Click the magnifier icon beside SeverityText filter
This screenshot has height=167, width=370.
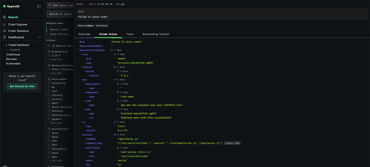coord(49,129)
